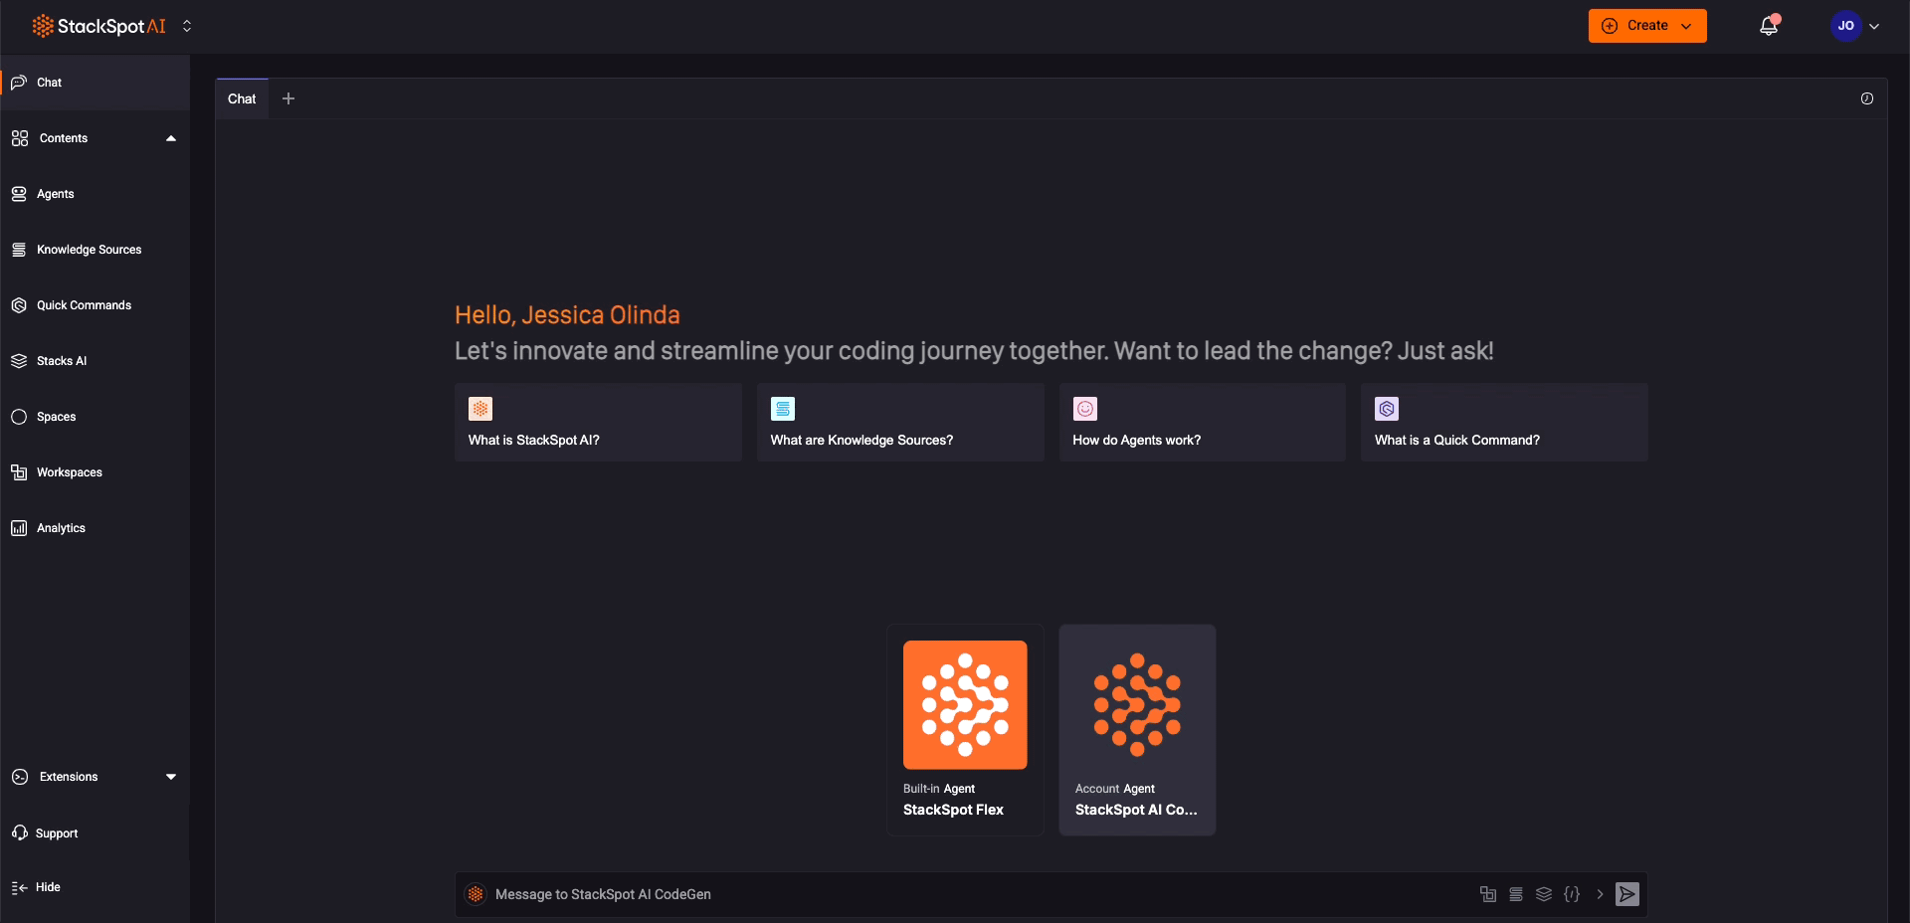Select the StackSpot Flex built-in agent
Viewport: 1910px width, 923px height.
point(965,730)
